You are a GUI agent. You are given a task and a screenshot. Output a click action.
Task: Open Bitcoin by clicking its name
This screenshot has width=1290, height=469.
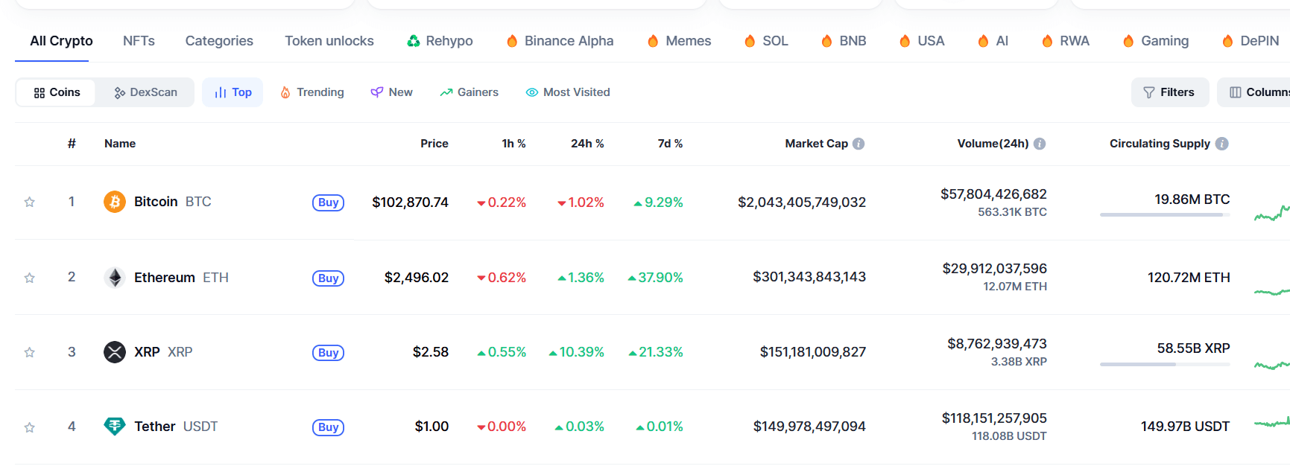click(155, 201)
